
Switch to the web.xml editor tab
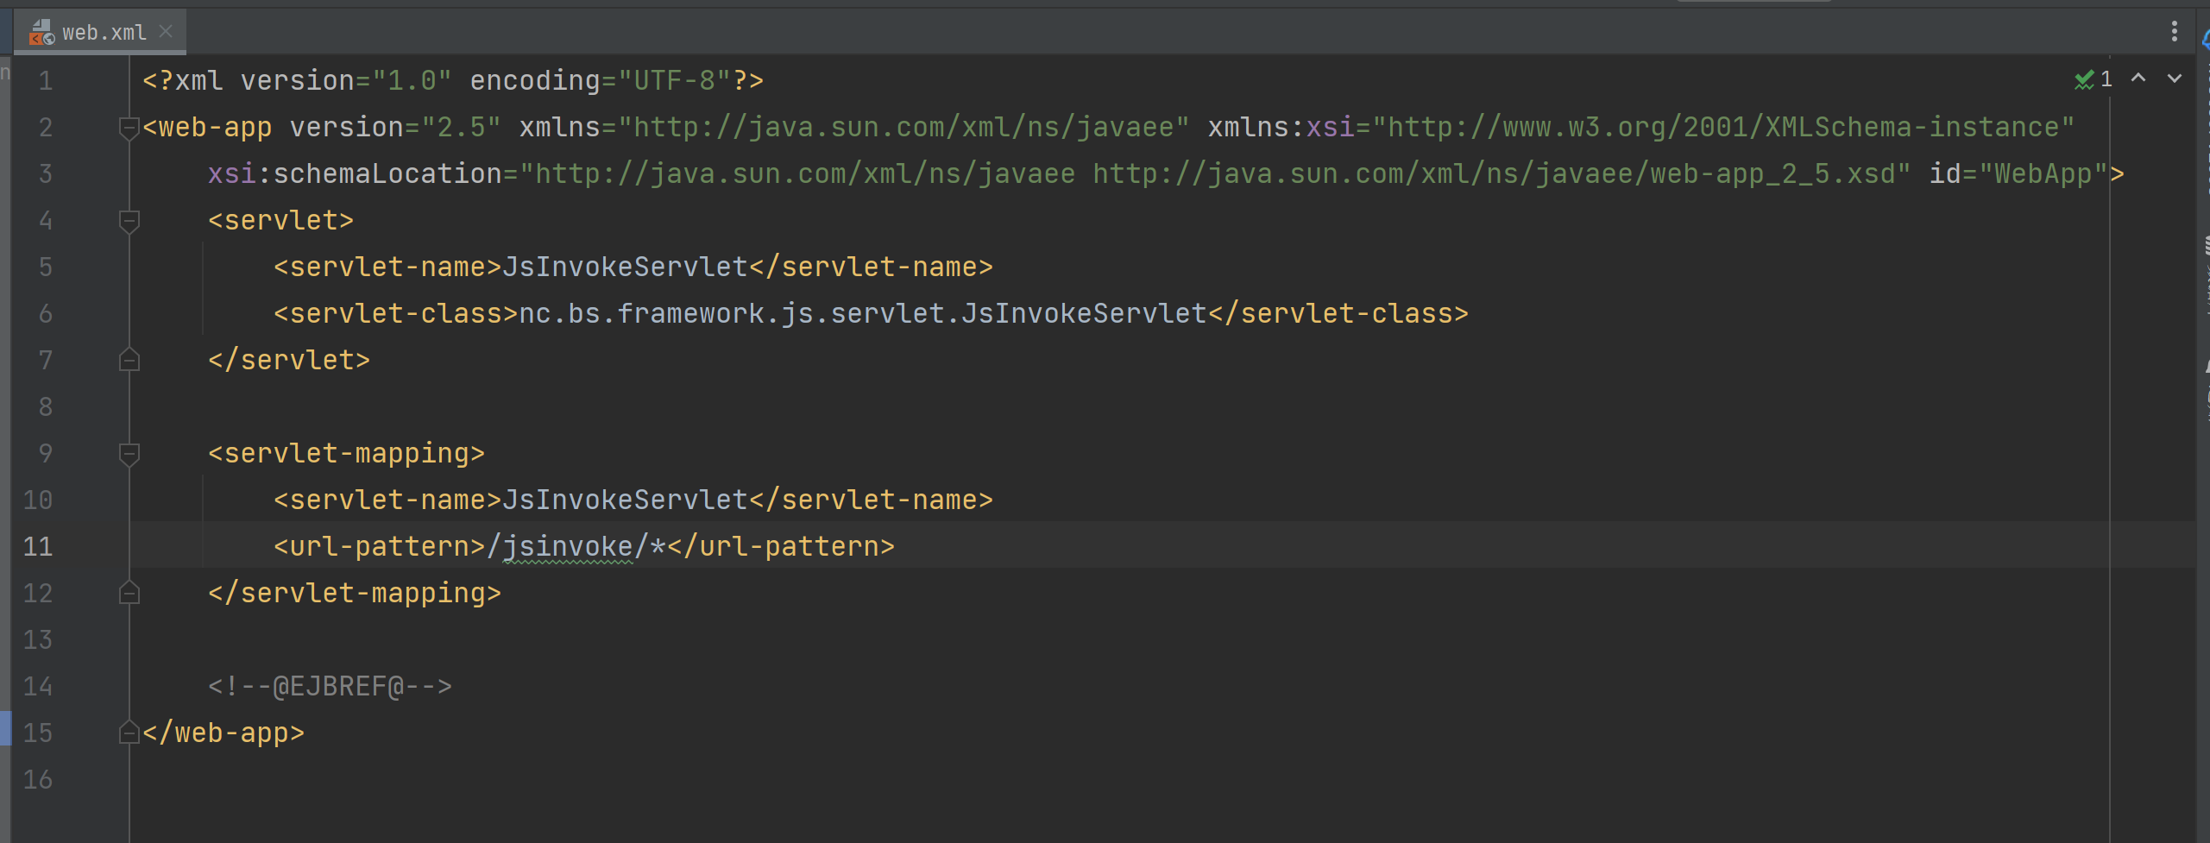point(104,33)
